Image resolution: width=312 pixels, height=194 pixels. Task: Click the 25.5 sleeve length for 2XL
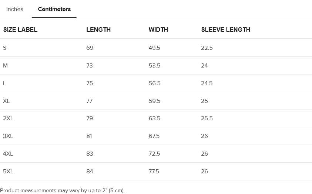tap(207, 118)
